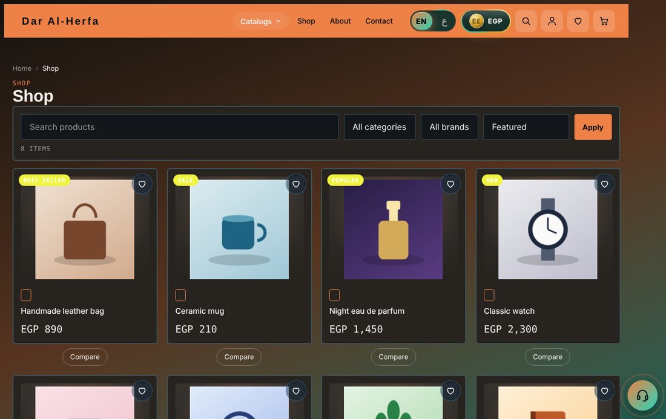Screen dimensions: 666x419
Task: Focus the Search products field
Action: tap(180, 127)
